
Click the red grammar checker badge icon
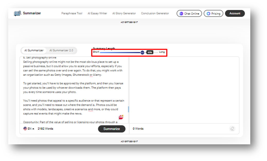coord(121,117)
